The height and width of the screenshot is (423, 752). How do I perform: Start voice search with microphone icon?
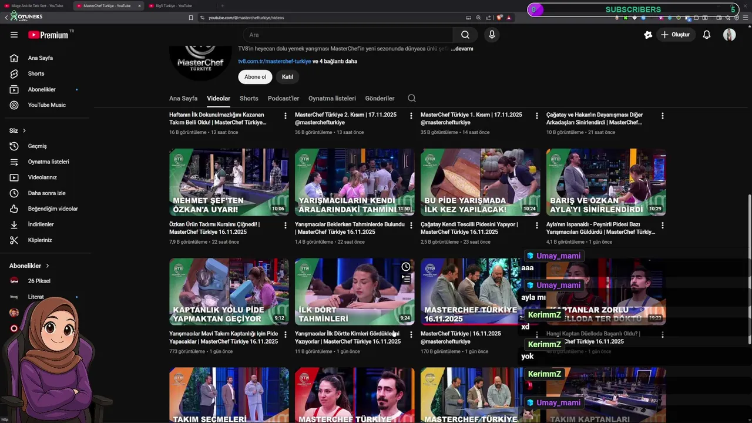pyautogui.click(x=492, y=35)
